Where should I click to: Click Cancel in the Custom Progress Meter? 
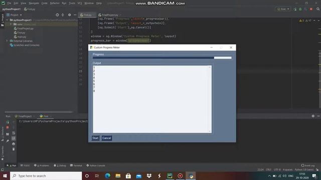(107, 138)
